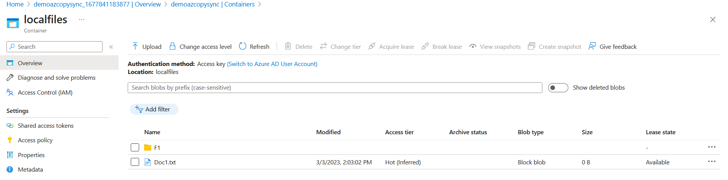This screenshot has width=728, height=180.
Task: Sort by the Size column header
Action: tap(587, 132)
